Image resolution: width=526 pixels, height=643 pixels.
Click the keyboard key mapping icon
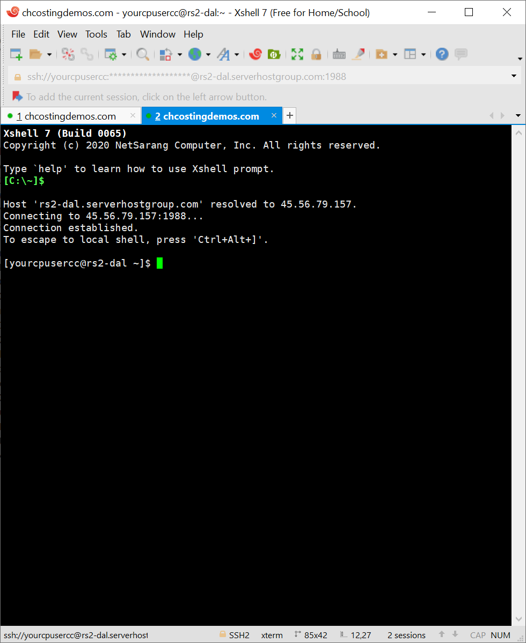tap(339, 54)
